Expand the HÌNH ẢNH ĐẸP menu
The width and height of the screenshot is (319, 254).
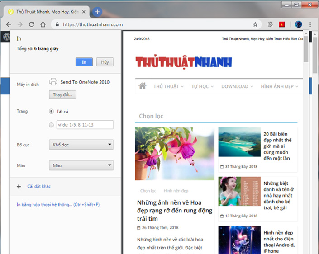pyautogui.click(x=280, y=87)
